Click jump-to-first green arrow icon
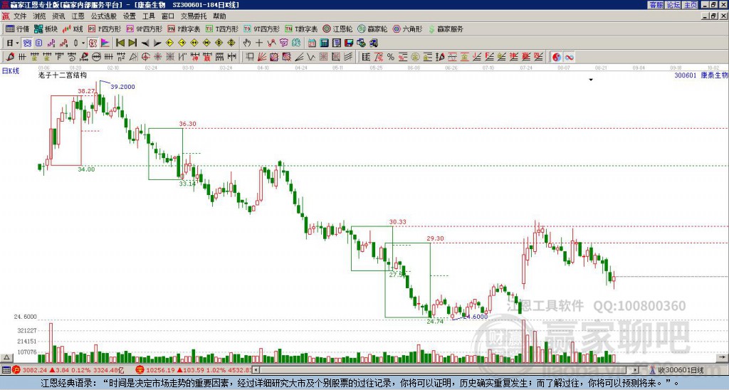 120,43
